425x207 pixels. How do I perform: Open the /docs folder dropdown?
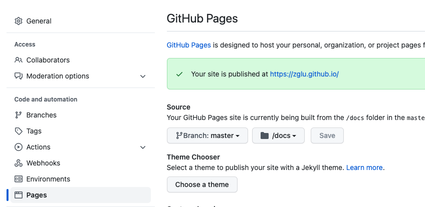[x=278, y=135]
